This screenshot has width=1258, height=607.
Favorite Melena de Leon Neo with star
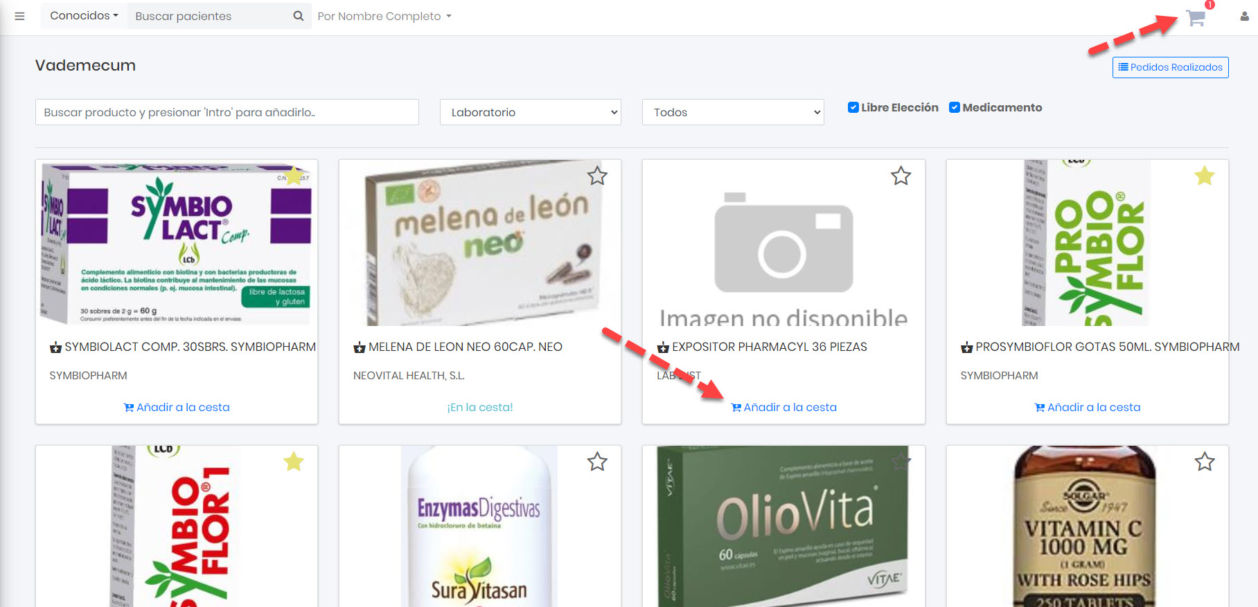[597, 176]
